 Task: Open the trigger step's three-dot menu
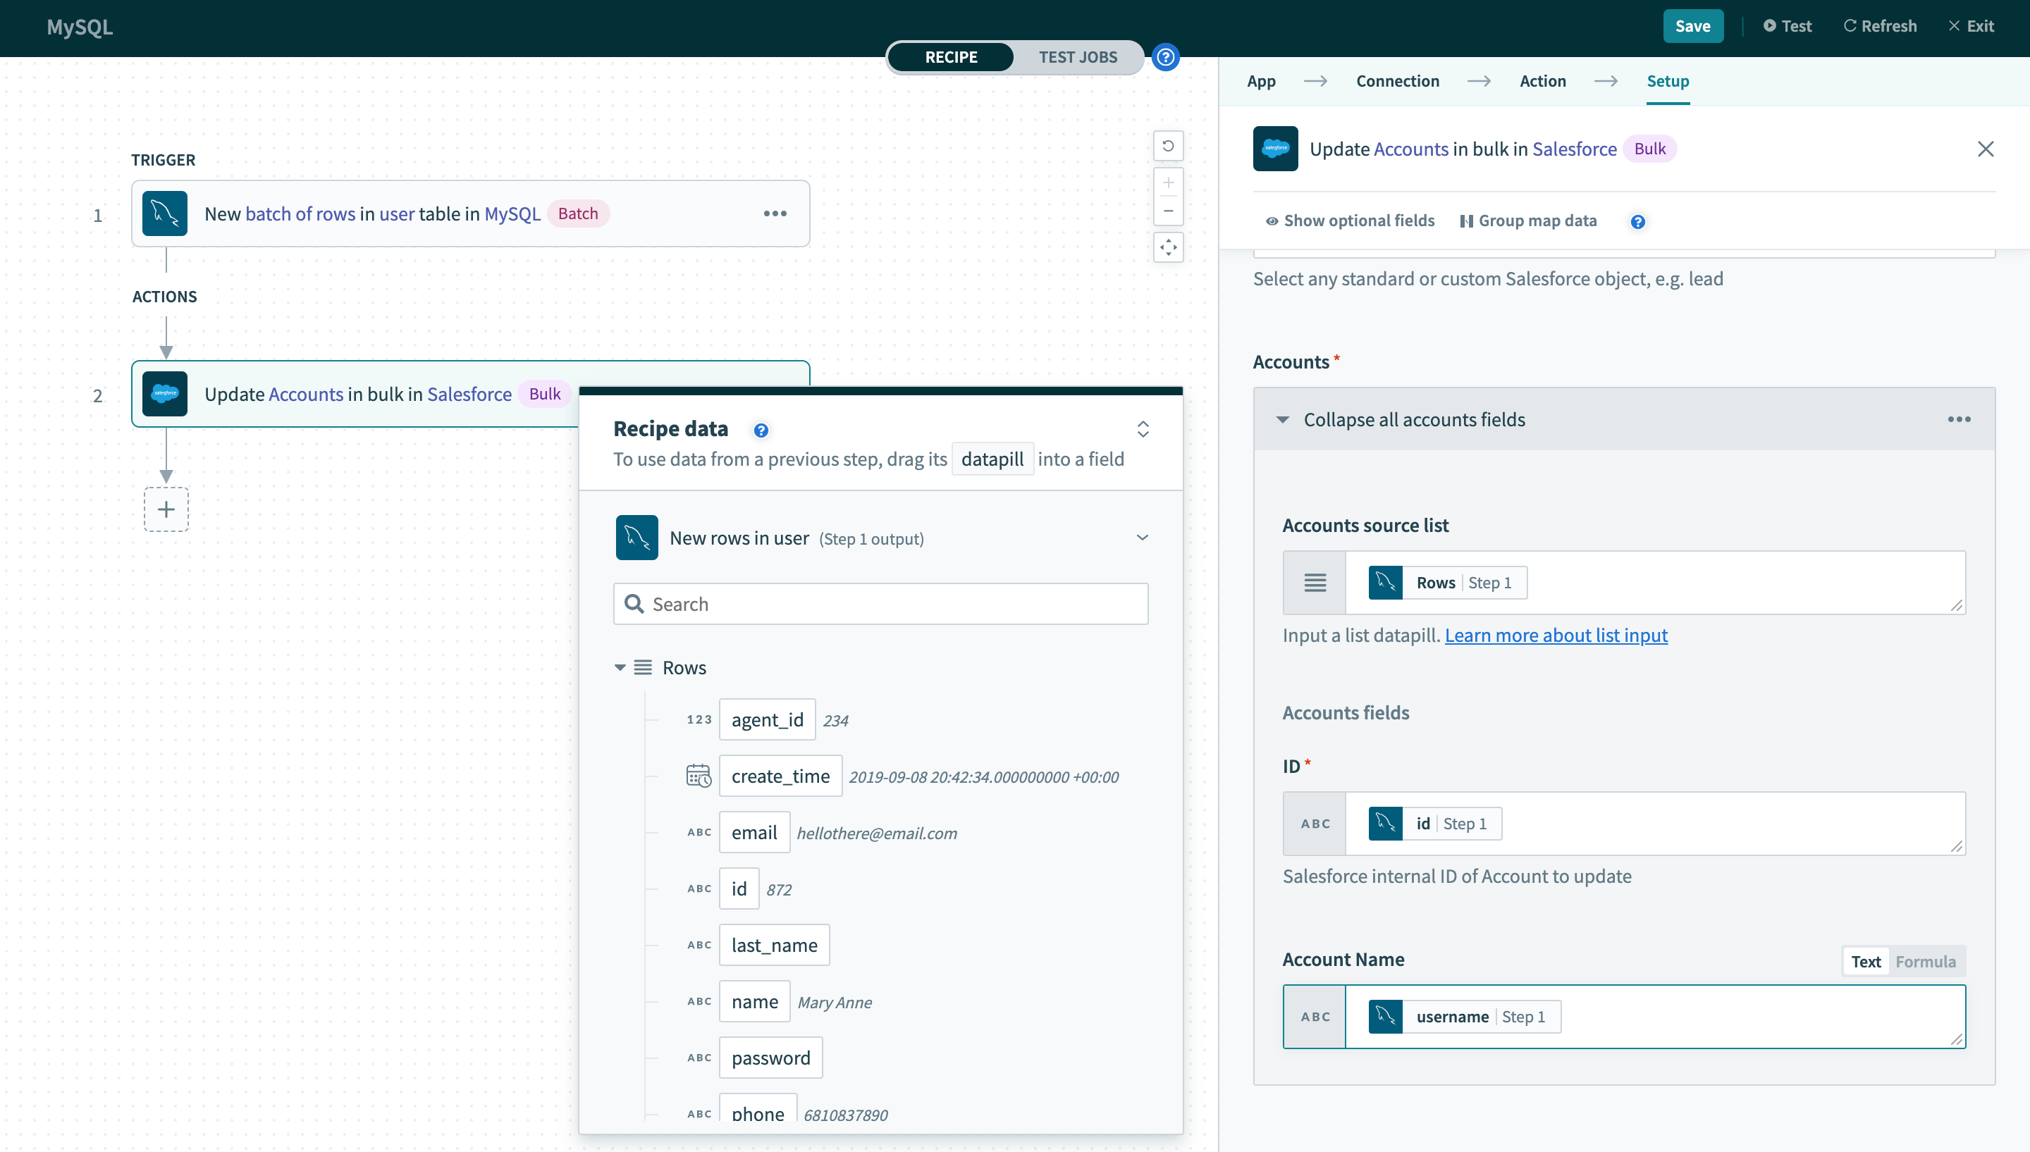775,213
